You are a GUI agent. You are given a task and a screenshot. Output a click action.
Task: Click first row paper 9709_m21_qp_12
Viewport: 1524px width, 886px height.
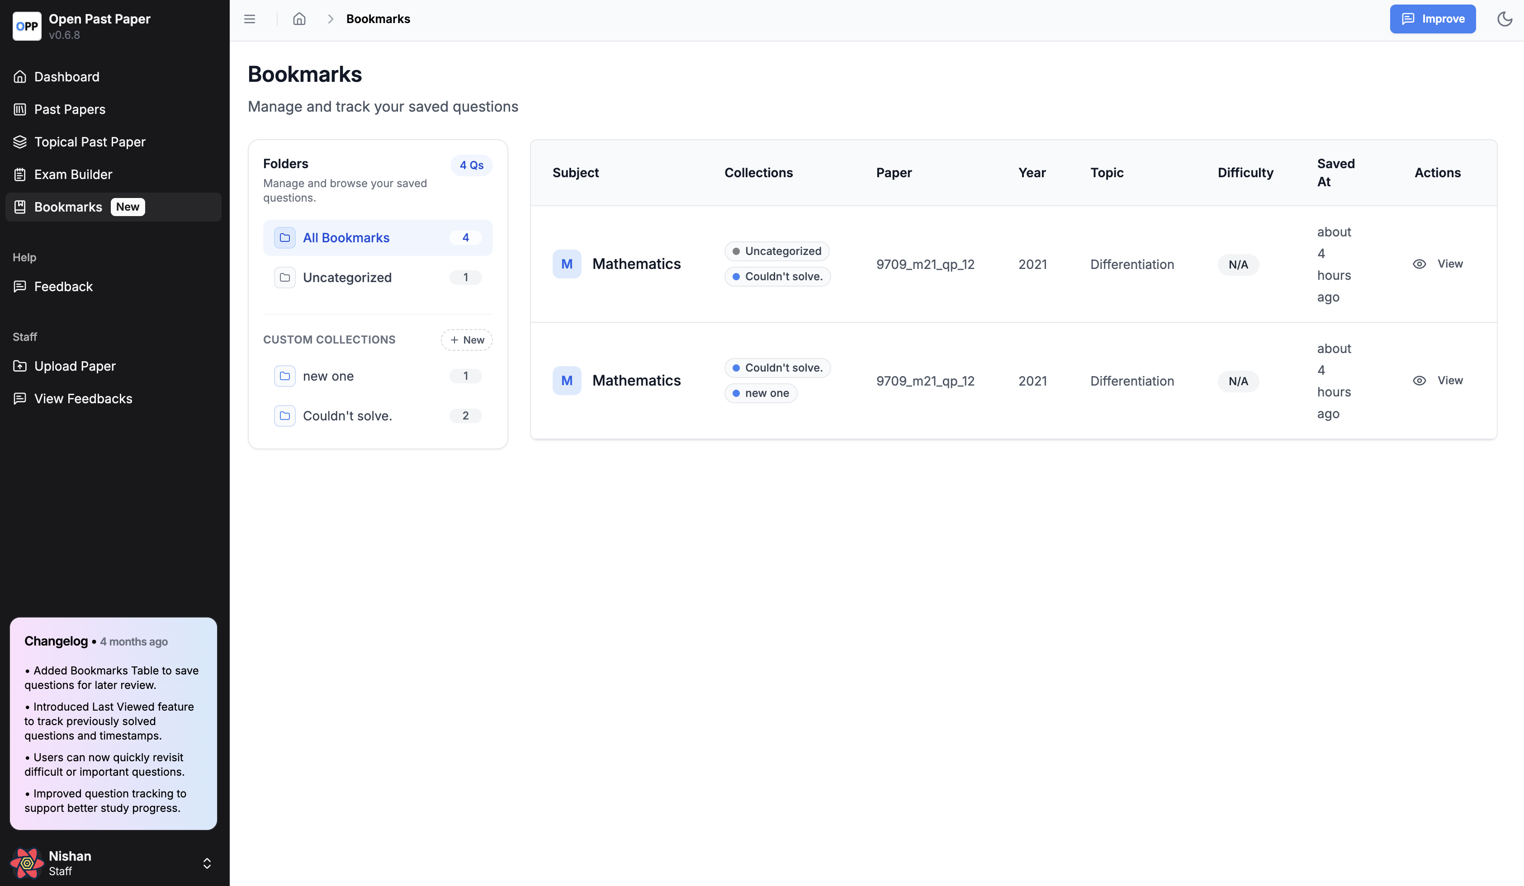tap(925, 264)
